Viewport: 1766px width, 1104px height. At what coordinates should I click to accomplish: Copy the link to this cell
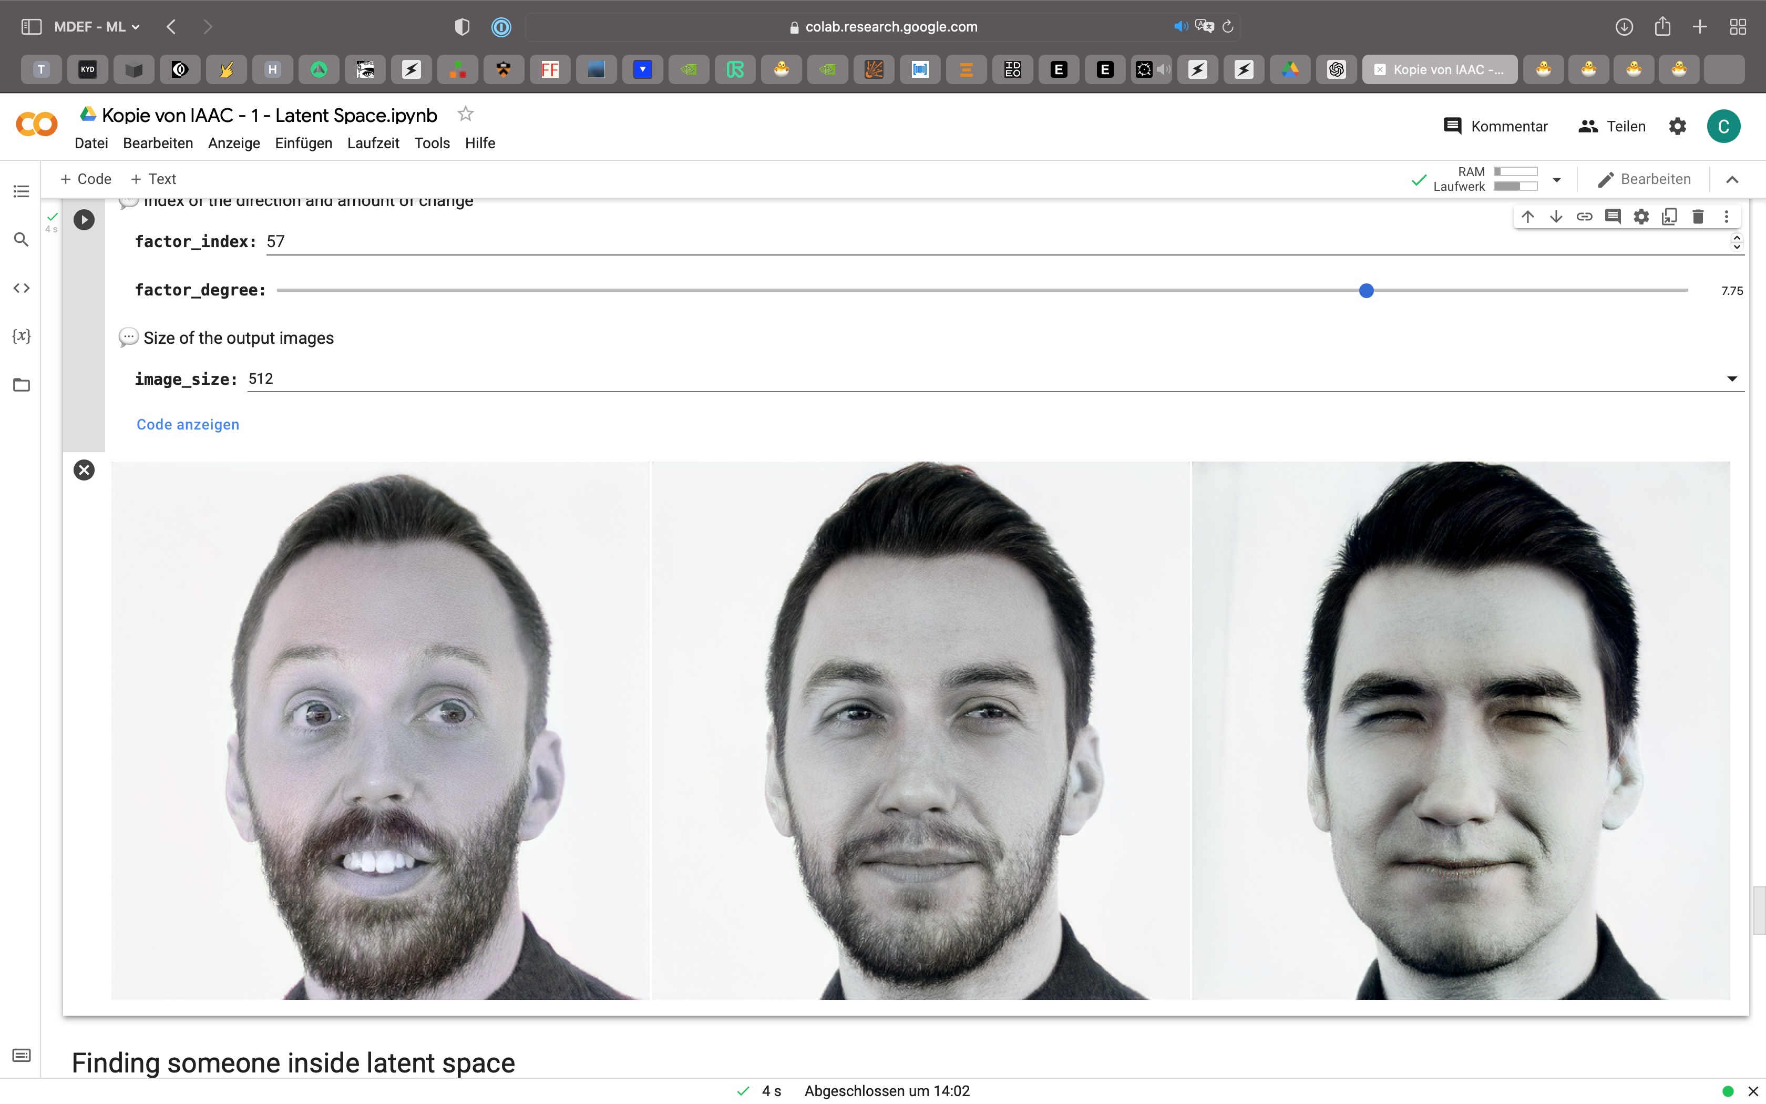click(x=1584, y=217)
